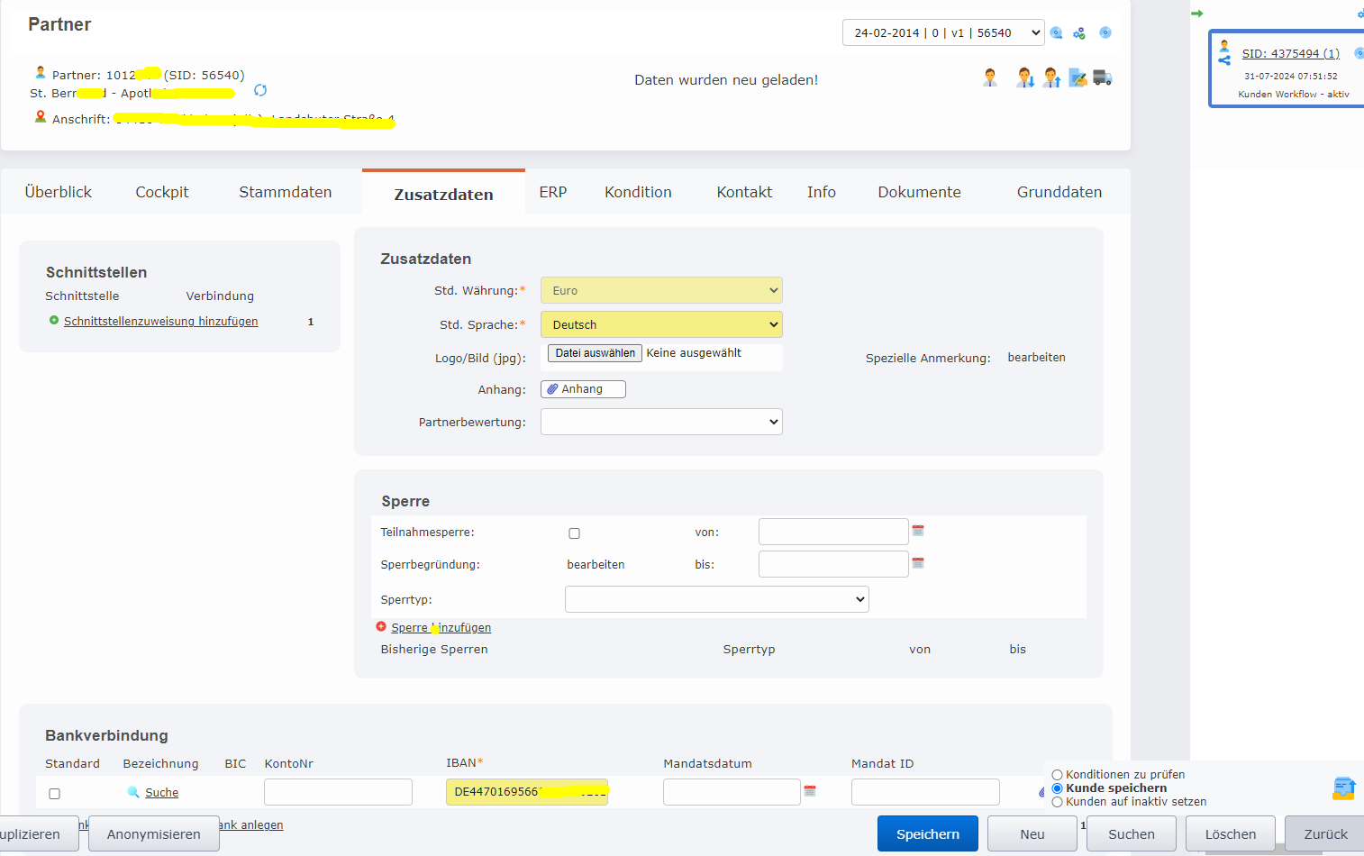Screen dimensions: 1364x856
Task: Click the KontoNr input field
Action: pos(338,792)
